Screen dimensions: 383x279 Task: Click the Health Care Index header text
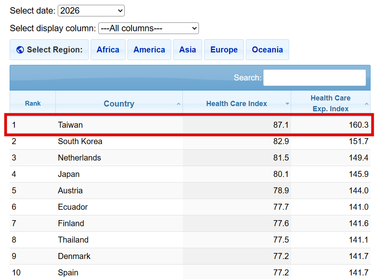pos(236,104)
